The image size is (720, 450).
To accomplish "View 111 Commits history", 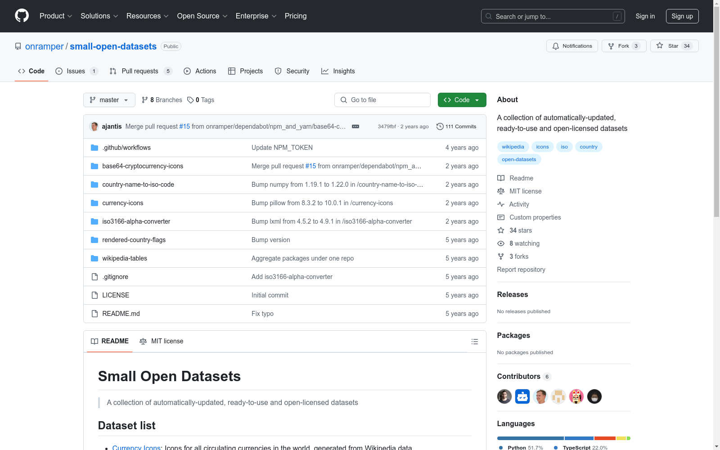I will point(456,126).
